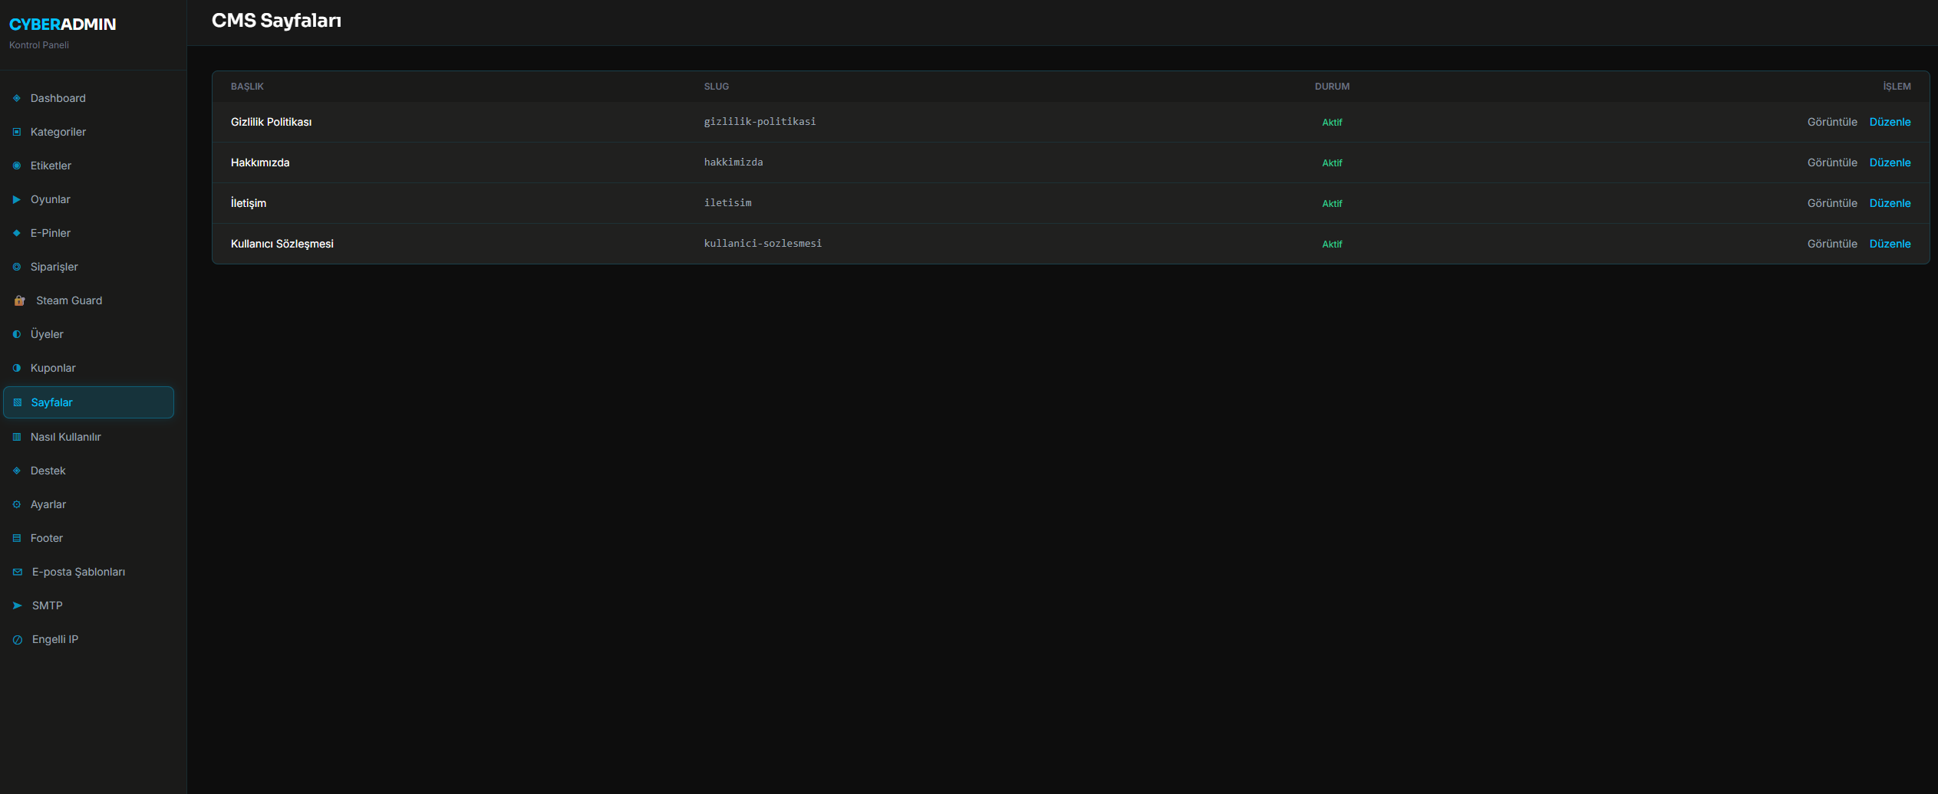
Task: Open SMTP settings menu item
Action: click(89, 605)
